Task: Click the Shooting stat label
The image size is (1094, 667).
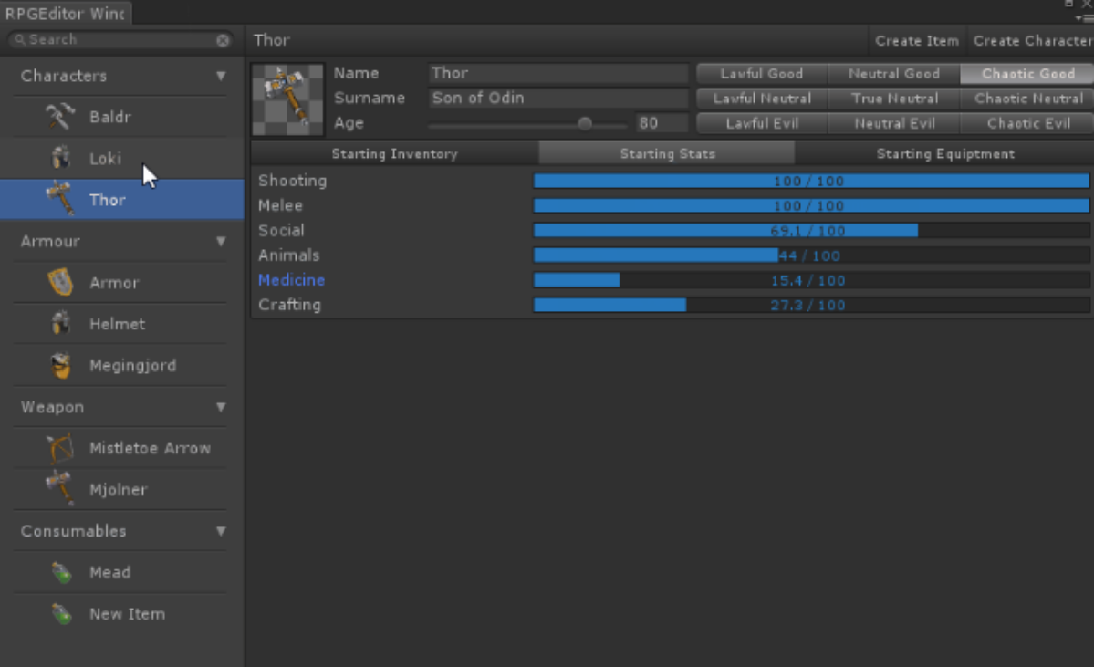Action: 292,181
